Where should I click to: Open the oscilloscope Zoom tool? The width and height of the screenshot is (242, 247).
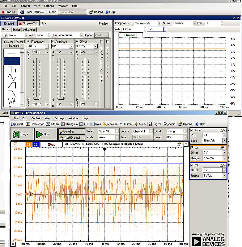click(170, 124)
